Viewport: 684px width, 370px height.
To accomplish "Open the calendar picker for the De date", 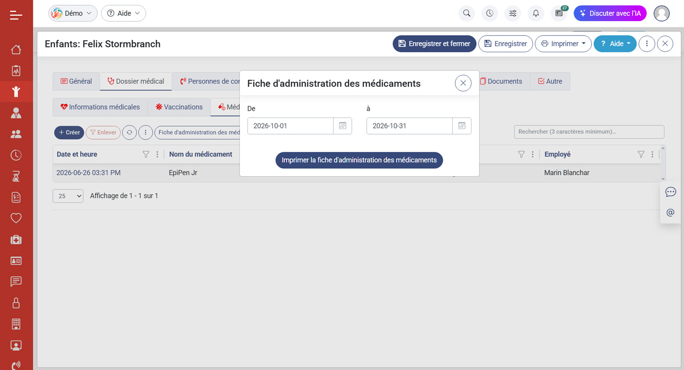I will (x=342, y=126).
